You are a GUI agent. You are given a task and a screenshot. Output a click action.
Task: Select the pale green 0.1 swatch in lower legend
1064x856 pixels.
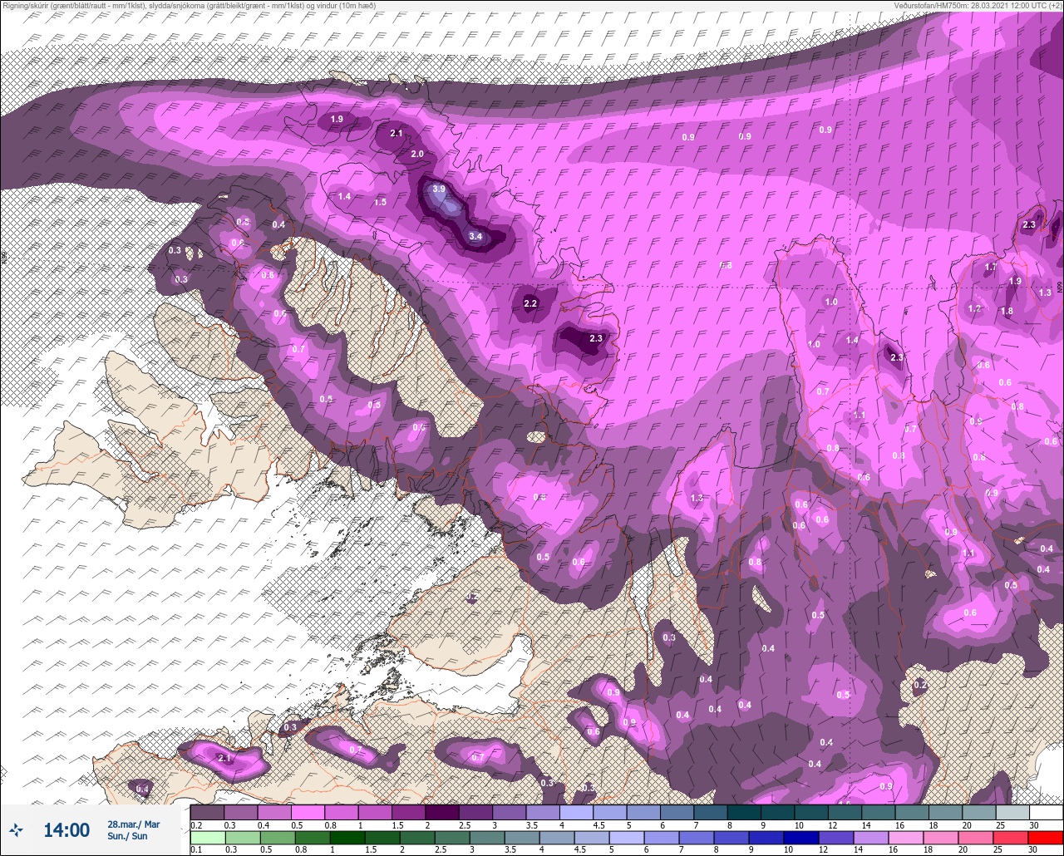pos(207,837)
